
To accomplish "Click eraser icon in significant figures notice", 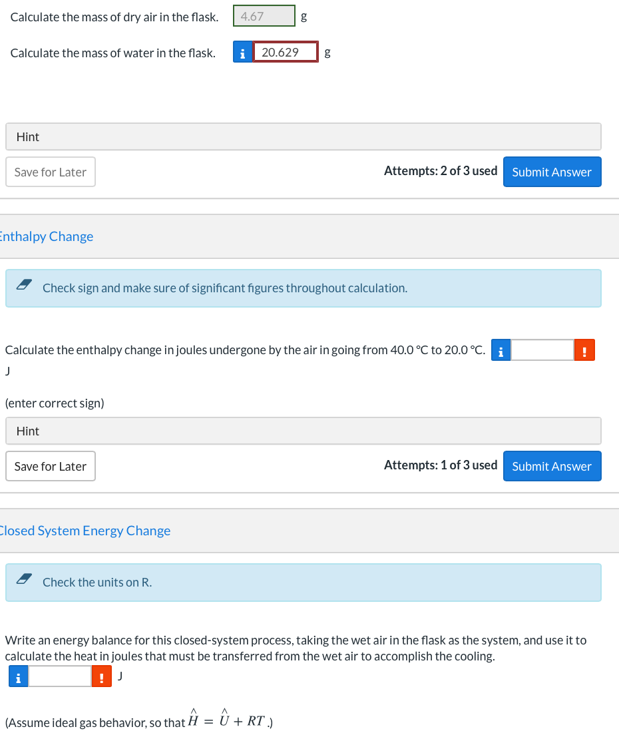I will (x=24, y=284).
